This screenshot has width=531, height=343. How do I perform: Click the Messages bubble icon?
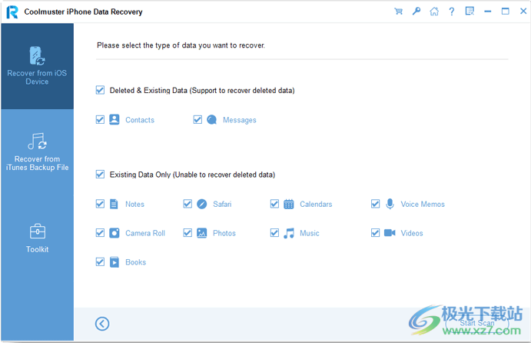point(211,120)
